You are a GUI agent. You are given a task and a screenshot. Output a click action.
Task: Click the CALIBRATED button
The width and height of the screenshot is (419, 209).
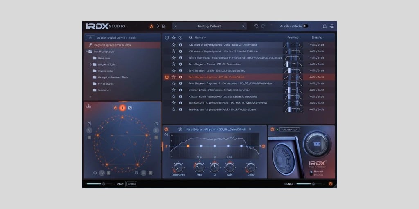[x=290, y=129]
